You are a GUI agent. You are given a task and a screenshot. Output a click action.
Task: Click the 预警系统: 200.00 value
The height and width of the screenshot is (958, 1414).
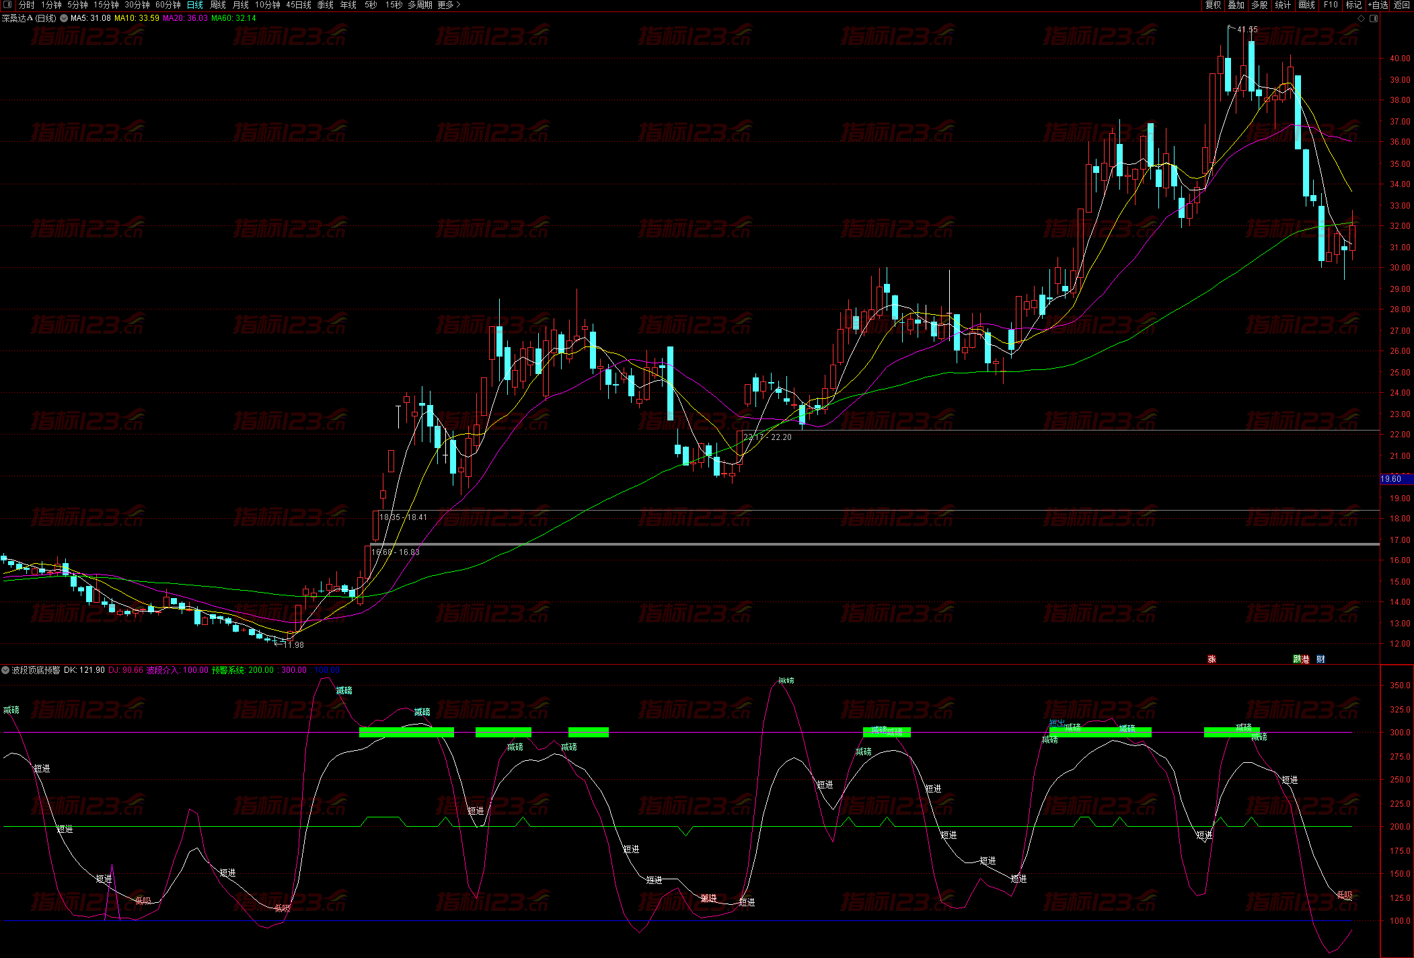click(243, 670)
